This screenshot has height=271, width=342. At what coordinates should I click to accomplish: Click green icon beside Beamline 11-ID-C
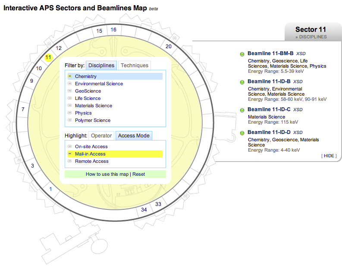click(x=242, y=110)
